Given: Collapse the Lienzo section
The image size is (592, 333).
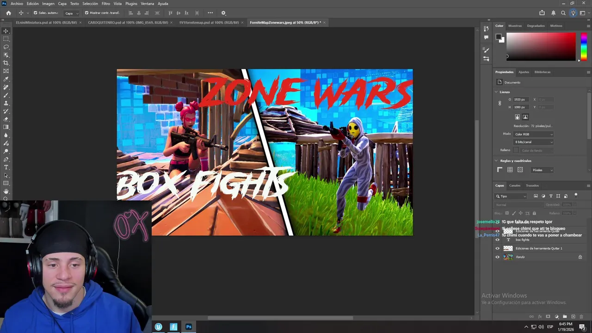Looking at the screenshot, I should coord(496,92).
